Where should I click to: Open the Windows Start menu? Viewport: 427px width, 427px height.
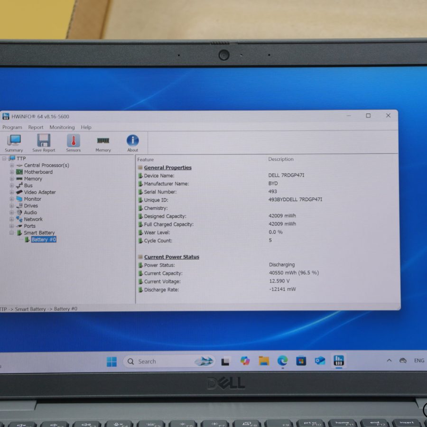(x=111, y=362)
